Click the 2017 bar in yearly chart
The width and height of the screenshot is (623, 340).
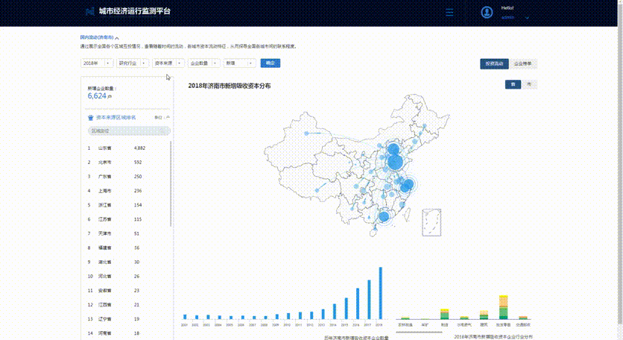click(369, 300)
